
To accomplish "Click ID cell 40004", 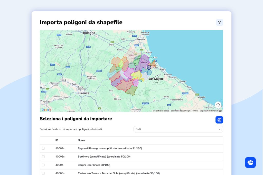I will point(59,165).
